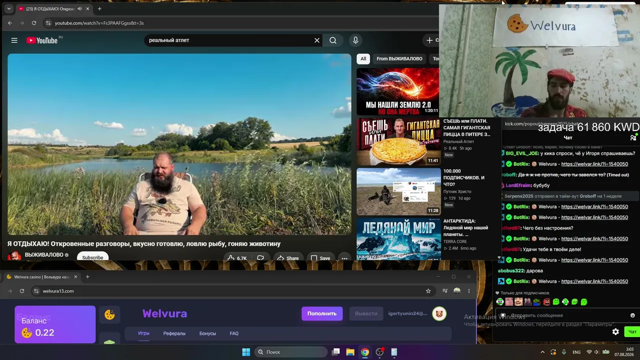Image resolution: width=640 pixels, height=360 pixels.
Task: Go to YouTube home via logo
Action: click(x=42, y=40)
